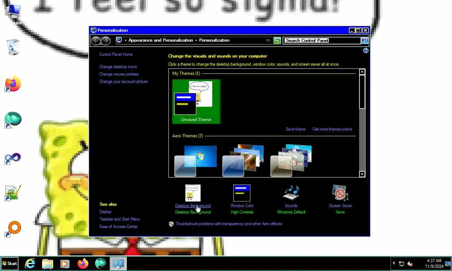Click the theme list scrollbar thumb
Viewport: 452px width, 271px height.
tap(362, 91)
